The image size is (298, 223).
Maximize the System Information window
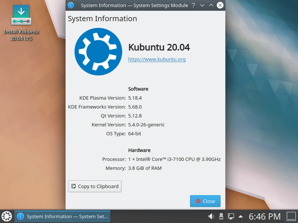[211, 5]
